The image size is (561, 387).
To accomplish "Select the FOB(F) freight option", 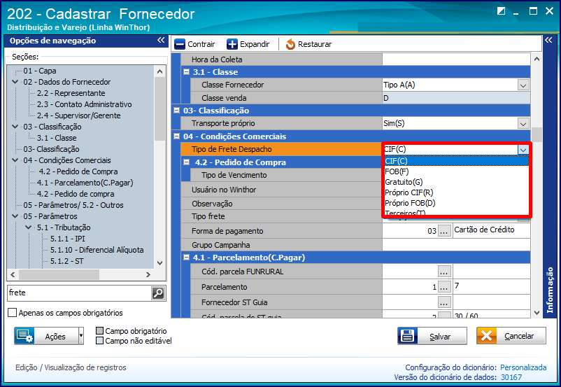I will [456, 171].
